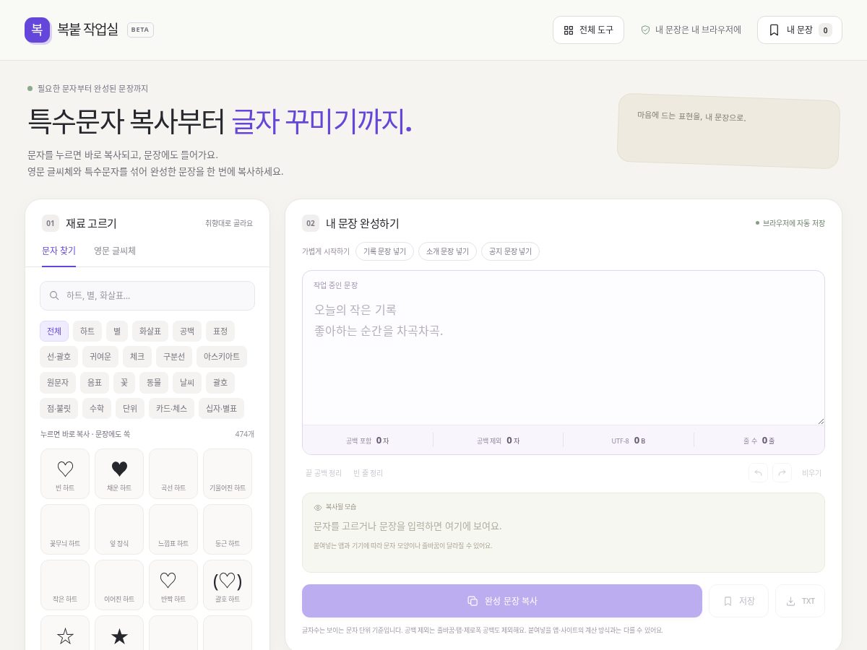The image size is (867, 650).
Task: Filter symbols by 체크 category
Action: pyautogui.click(x=137, y=357)
